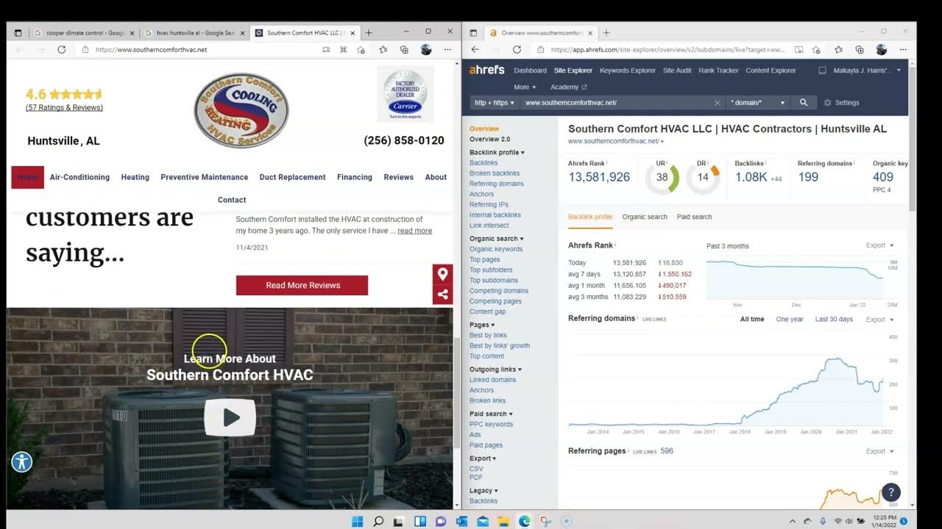Click the Ahrefs Rank value 13,581,926
The image size is (942, 529).
[x=599, y=177]
